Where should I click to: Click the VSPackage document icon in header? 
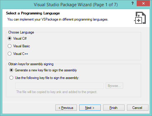pos(140,18)
